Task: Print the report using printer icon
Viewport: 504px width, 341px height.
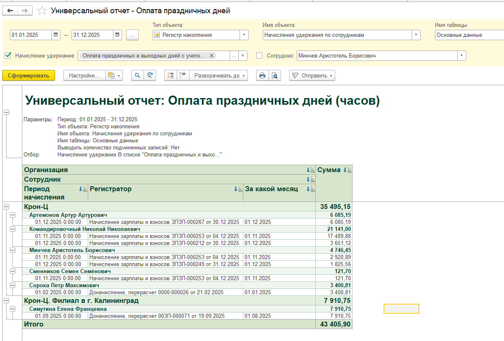Action: tap(262, 75)
